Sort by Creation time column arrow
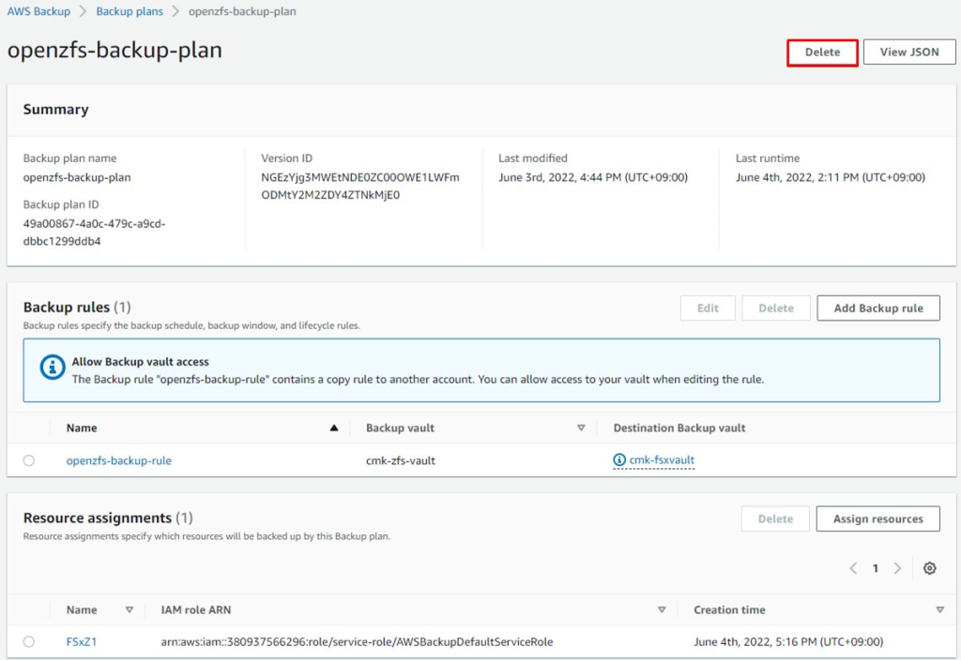This screenshot has height=660, width=961. (x=940, y=609)
